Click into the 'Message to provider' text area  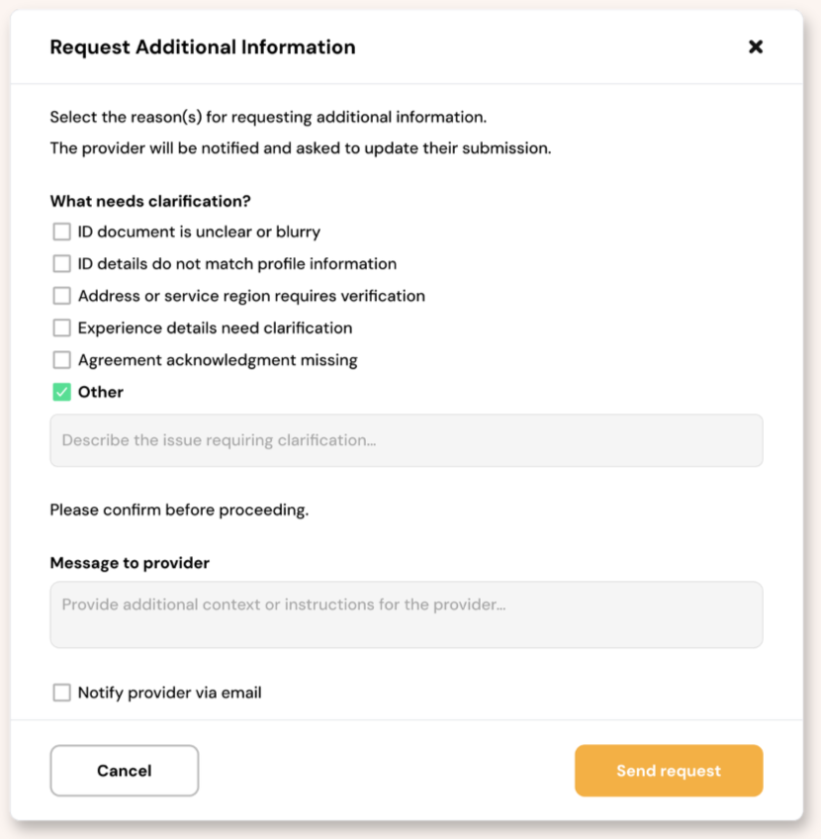(406, 614)
